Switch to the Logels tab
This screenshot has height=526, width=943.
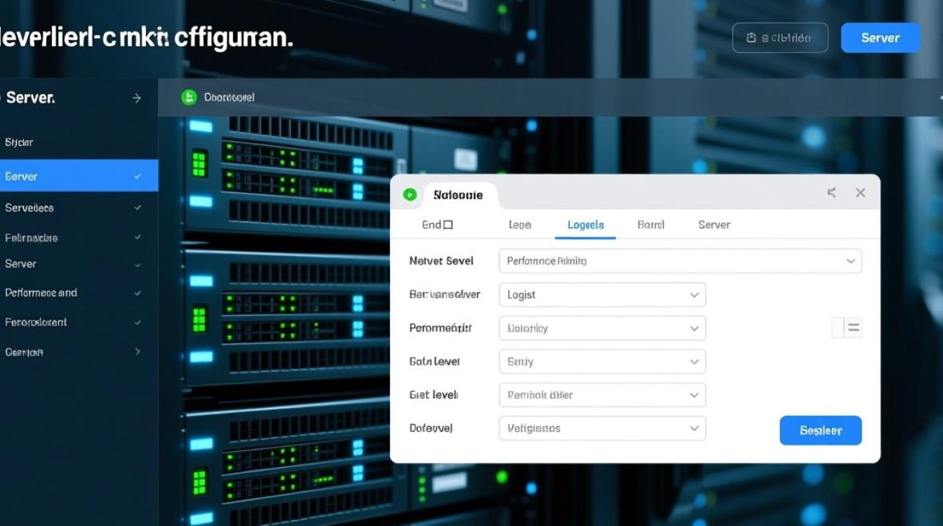tap(585, 225)
